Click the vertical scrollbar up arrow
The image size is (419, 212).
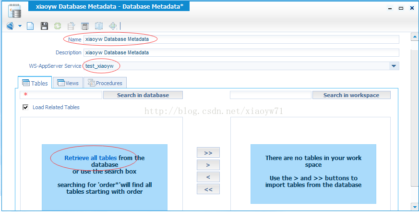point(415,37)
